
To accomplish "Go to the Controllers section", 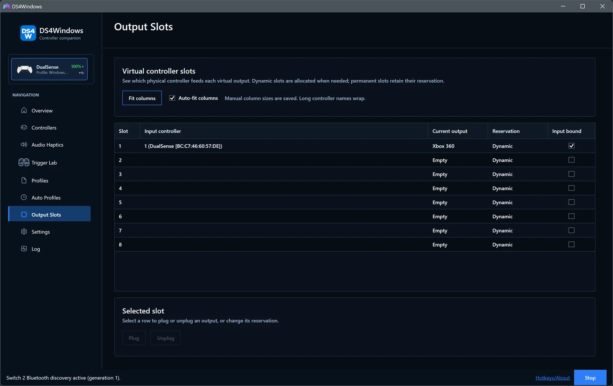I will click(50, 128).
